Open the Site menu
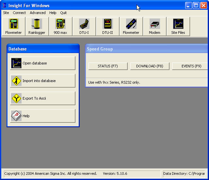This screenshot has width=209, height=180. tap(6, 13)
